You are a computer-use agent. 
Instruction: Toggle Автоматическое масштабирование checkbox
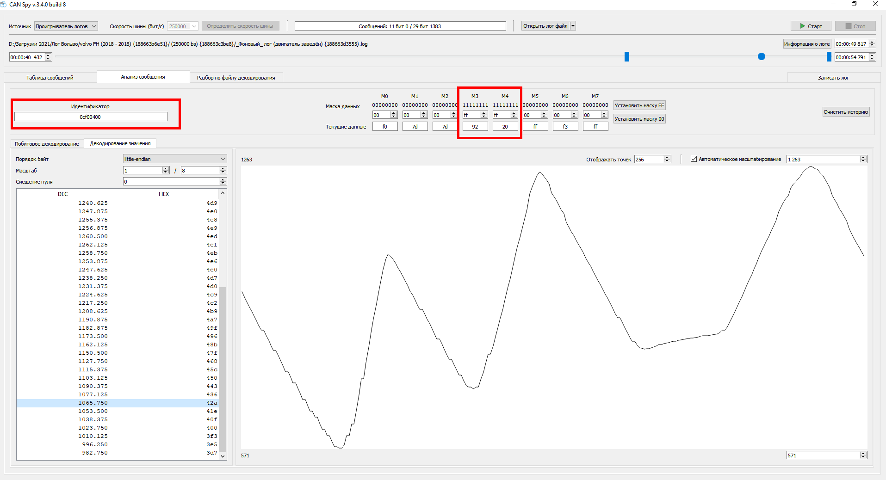pyautogui.click(x=694, y=159)
